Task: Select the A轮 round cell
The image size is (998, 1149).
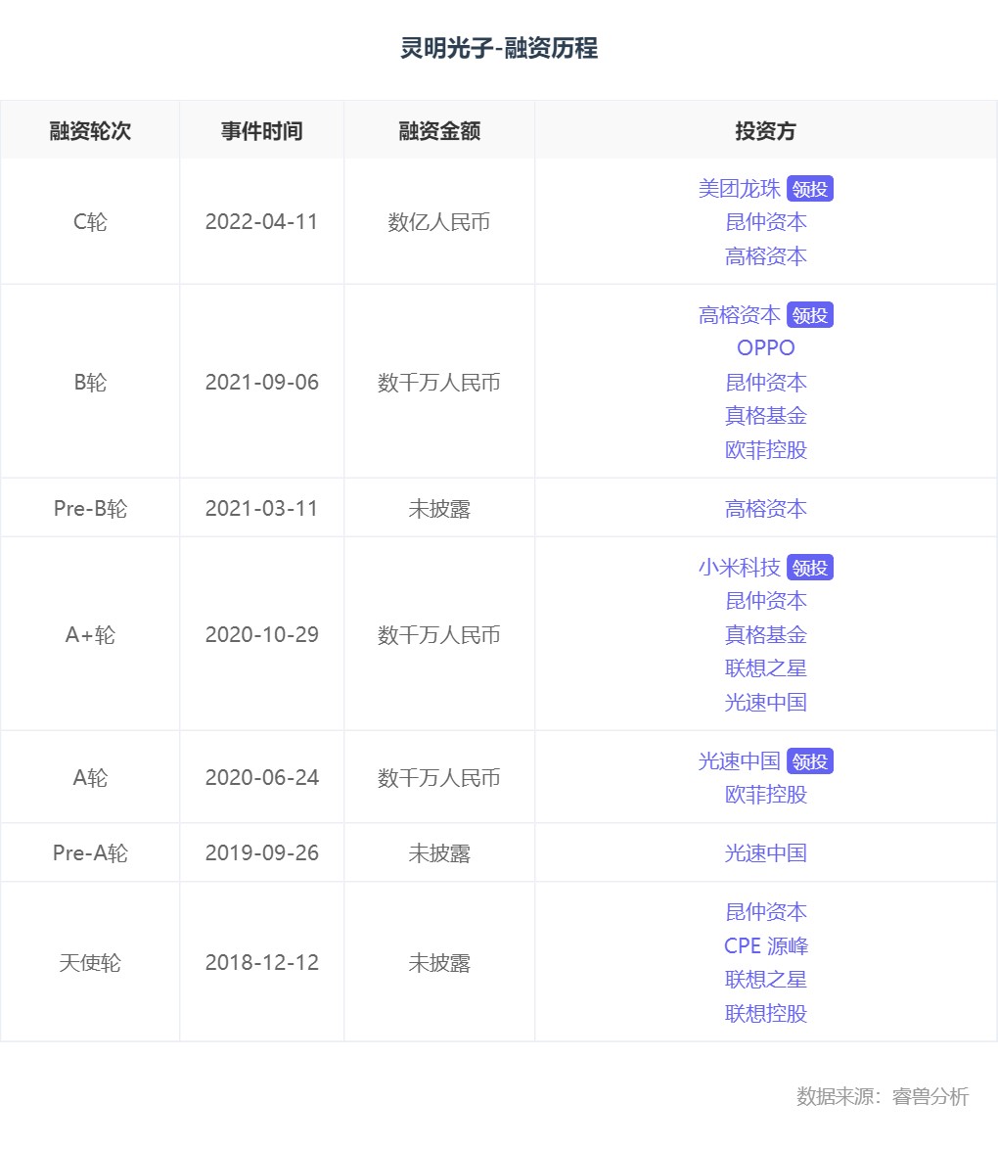Action: pyautogui.click(x=90, y=777)
